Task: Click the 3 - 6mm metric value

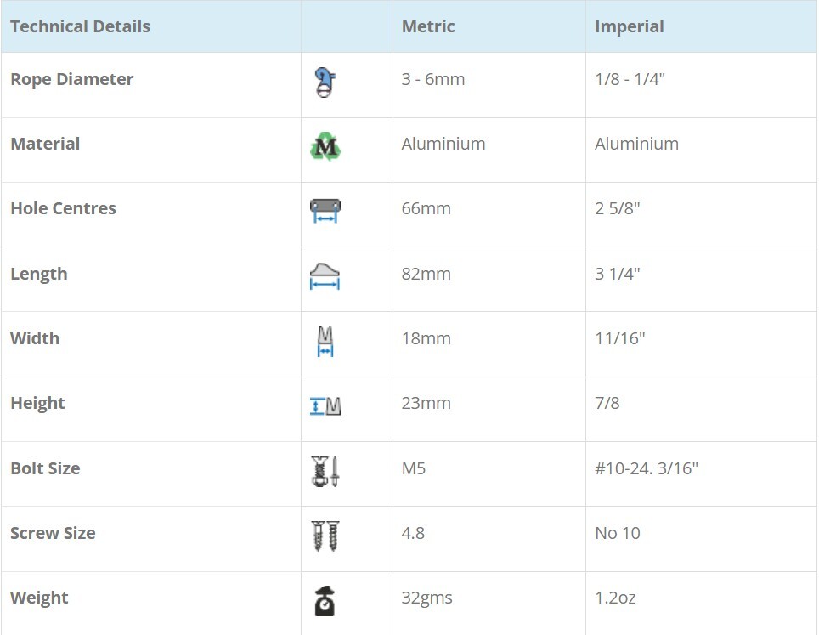Action: pyautogui.click(x=433, y=79)
